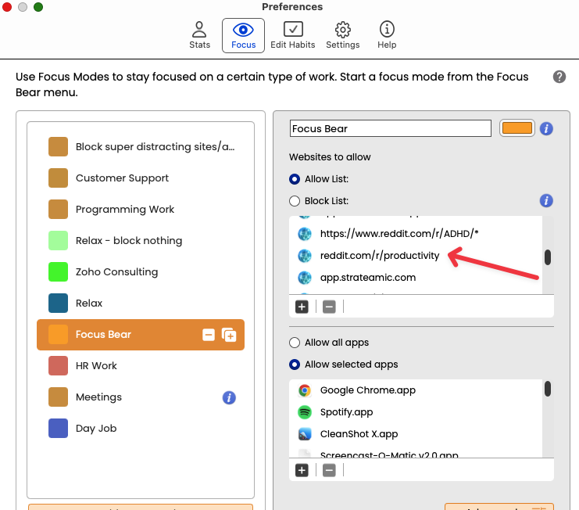Remove the Focus Bear mode with its minus icon
Viewport: 579px width, 510px height.
point(209,335)
